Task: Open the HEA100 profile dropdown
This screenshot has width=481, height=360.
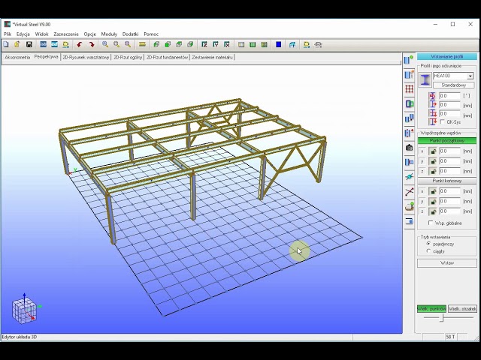Action: point(470,76)
